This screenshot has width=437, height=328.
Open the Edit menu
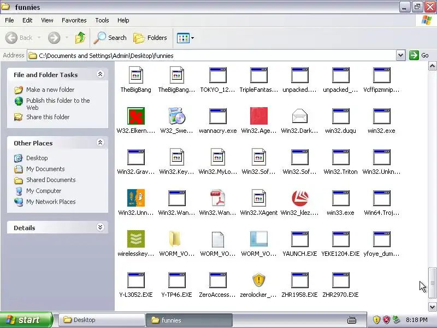[x=27, y=20]
